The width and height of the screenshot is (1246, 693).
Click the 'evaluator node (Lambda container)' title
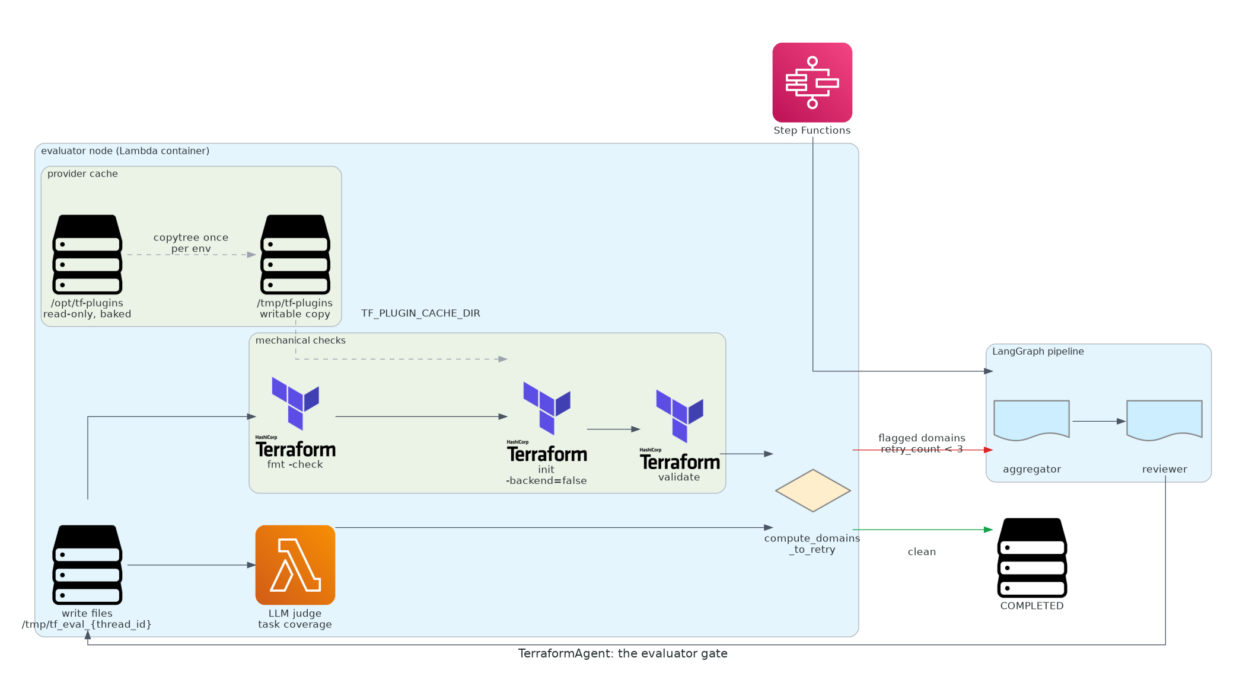125,151
